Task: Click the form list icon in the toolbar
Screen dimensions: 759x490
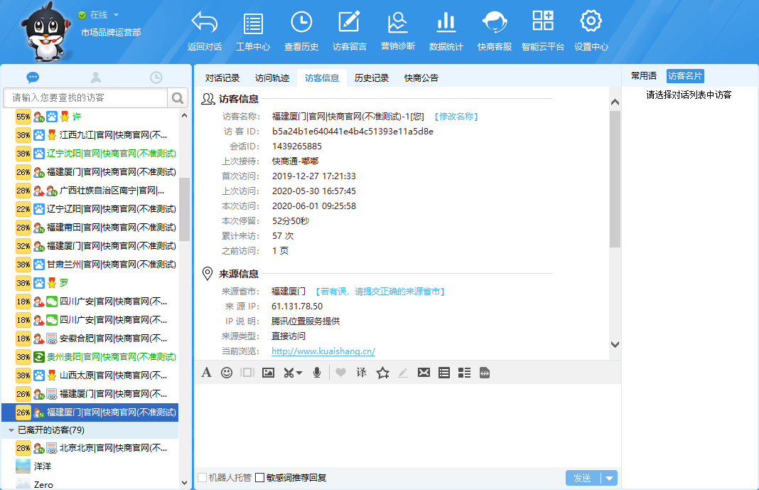Action: [x=444, y=373]
